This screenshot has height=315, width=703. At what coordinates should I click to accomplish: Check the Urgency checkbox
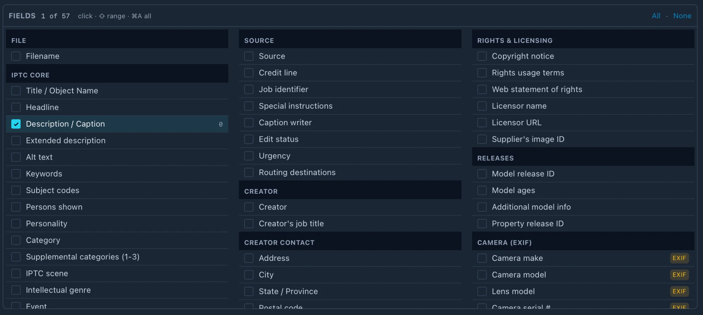(249, 156)
